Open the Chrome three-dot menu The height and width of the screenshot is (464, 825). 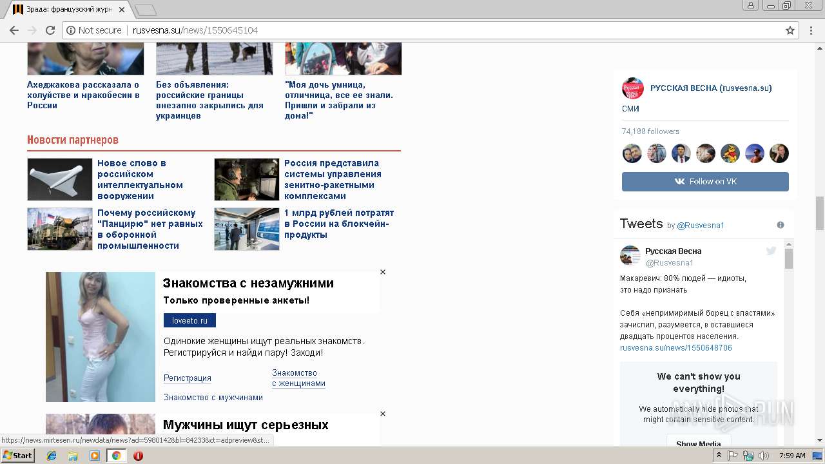click(x=811, y=30)
